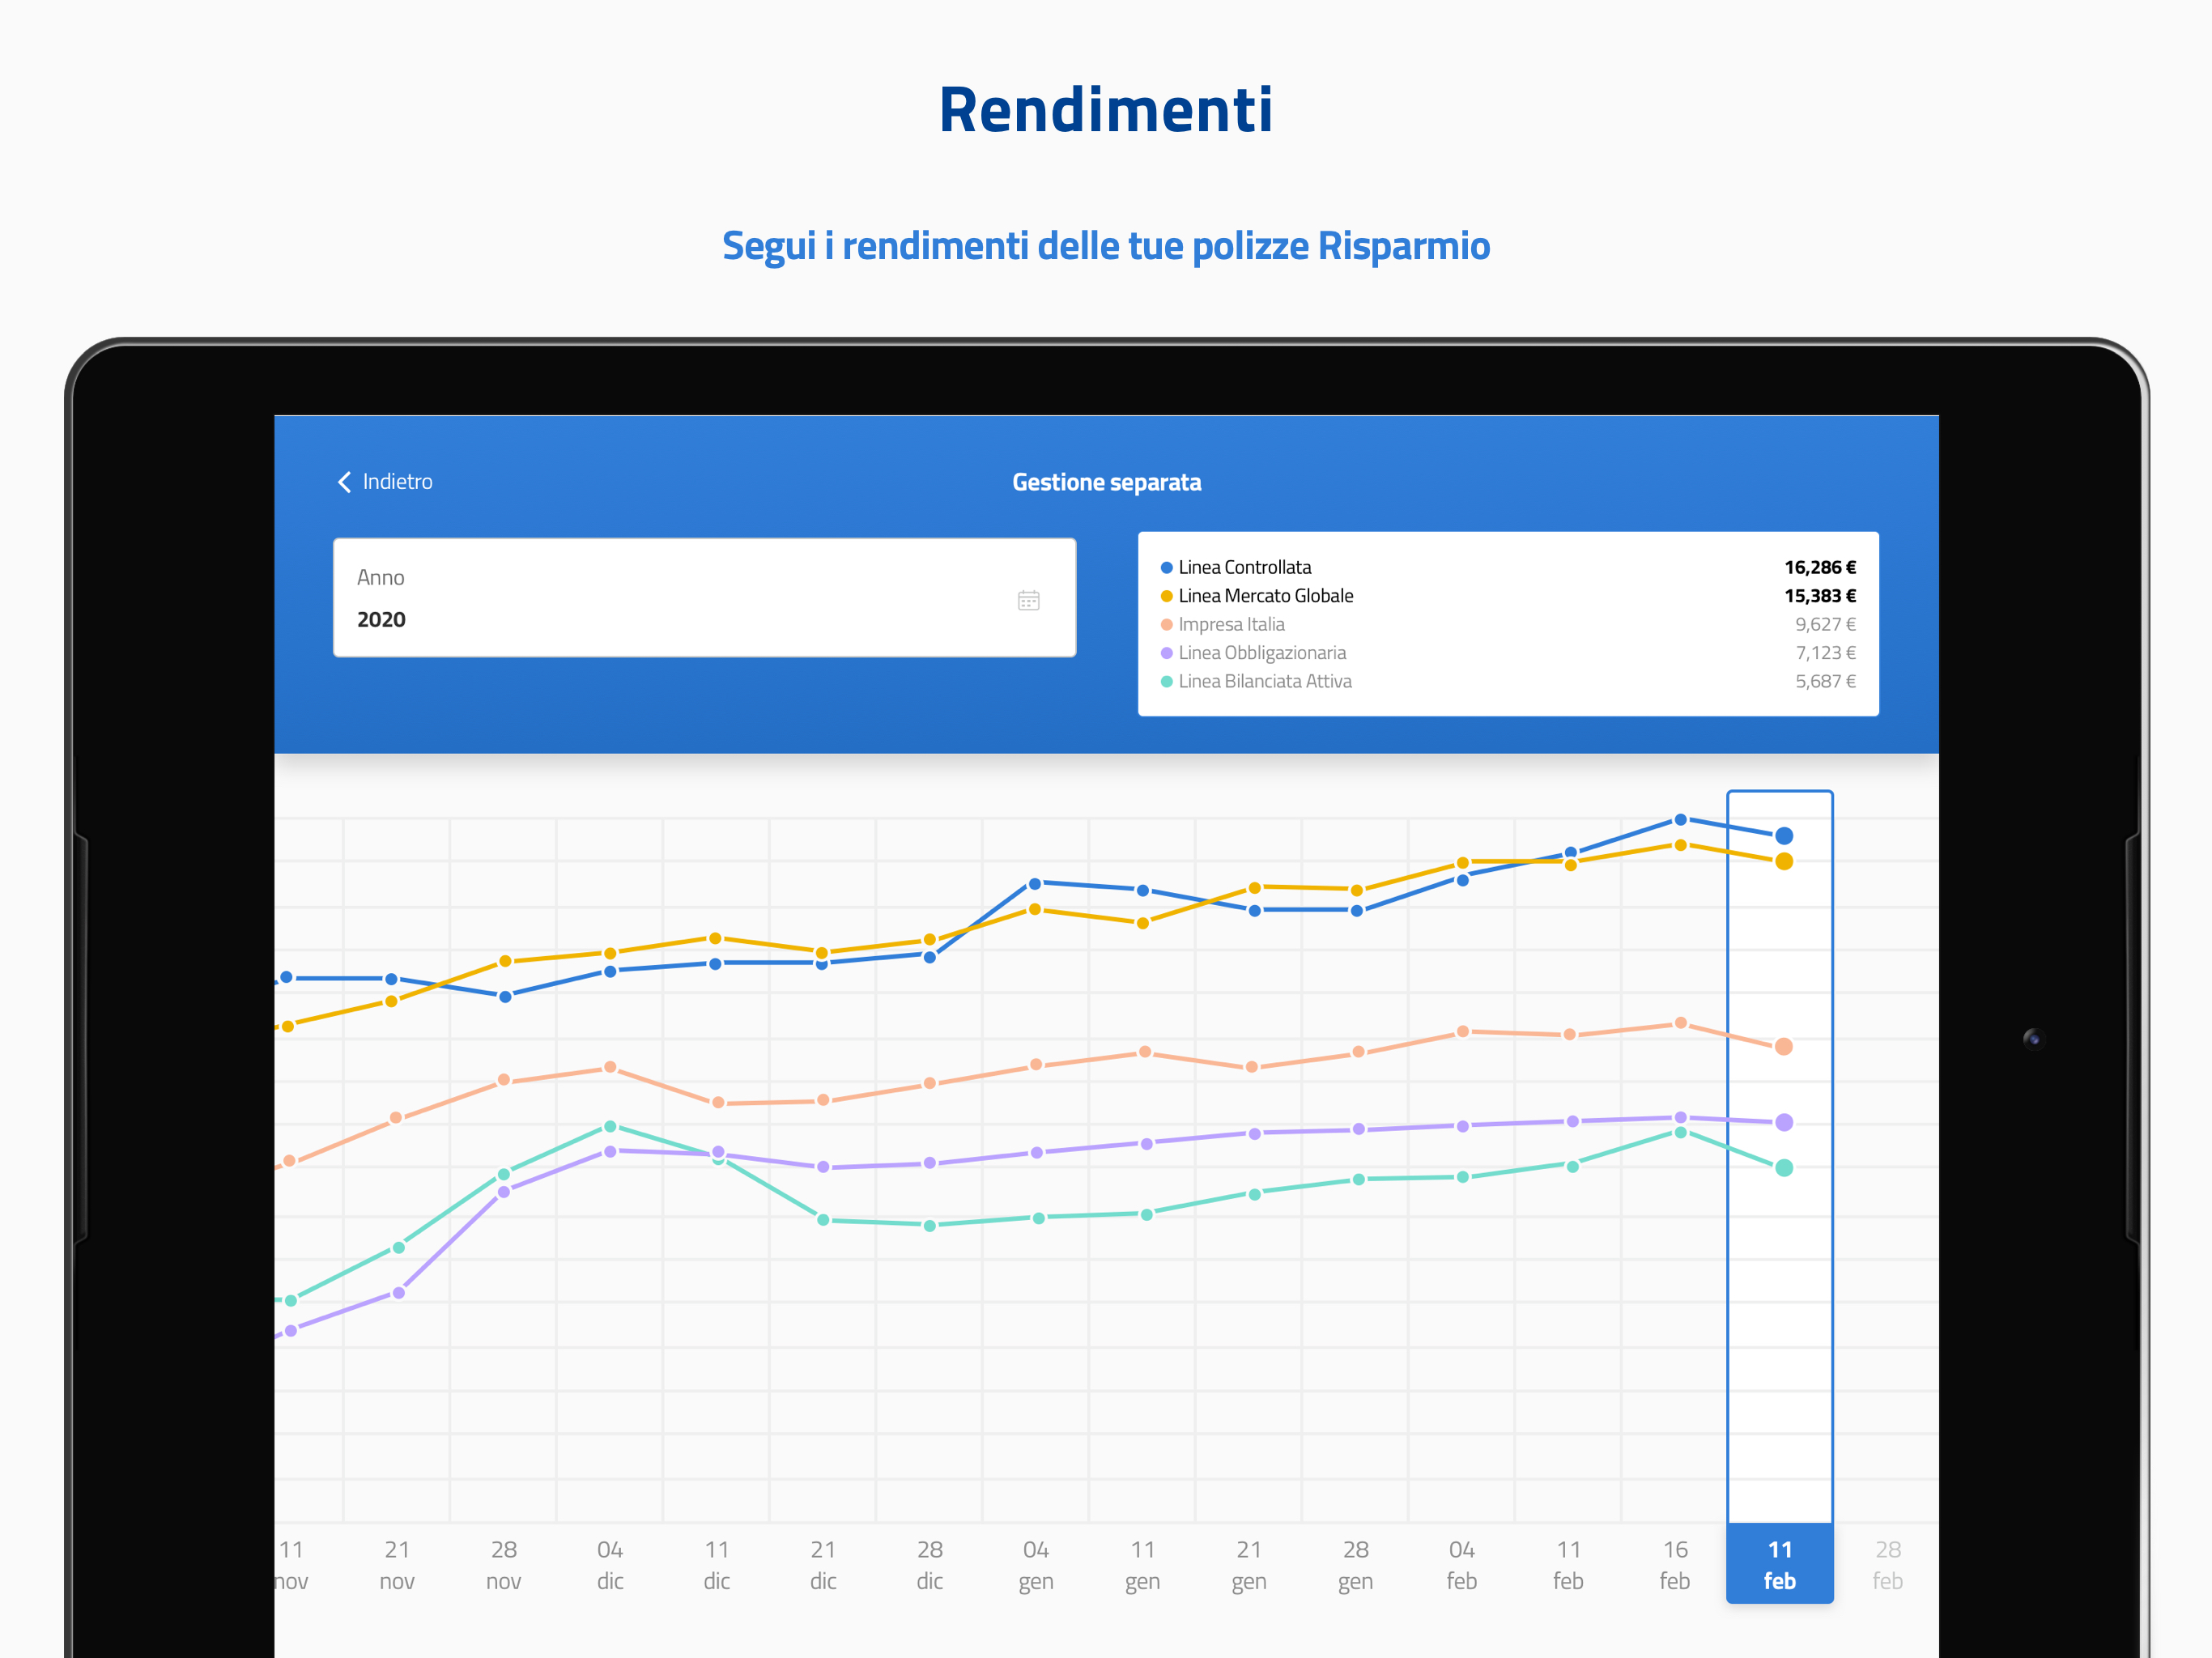Click the back chevron arrow icon
Image resolution: width=2212 pixels, height=1658 pixels.
(x=344, y=482)
